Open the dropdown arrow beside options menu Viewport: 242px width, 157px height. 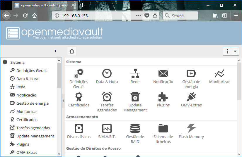235,51
